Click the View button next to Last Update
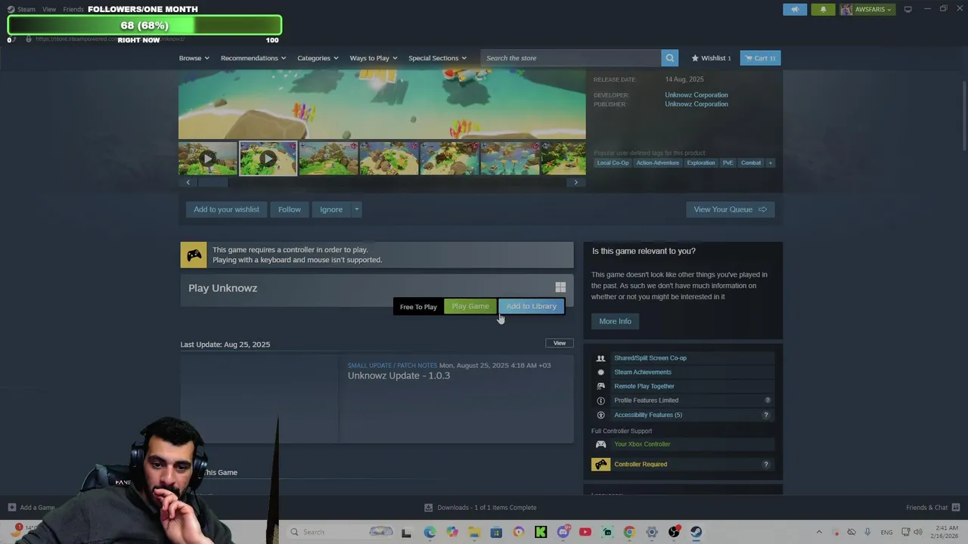Screen dimensions: 968x544 [x=560, y=343]
